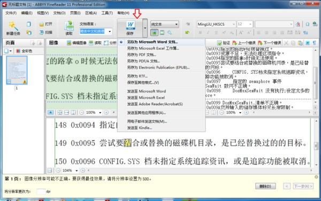
Task: Click the 删除(D) button
Action: coord(265,186)
